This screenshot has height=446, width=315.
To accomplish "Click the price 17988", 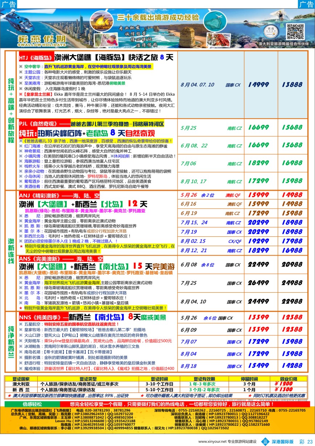I will pos(291,241).
